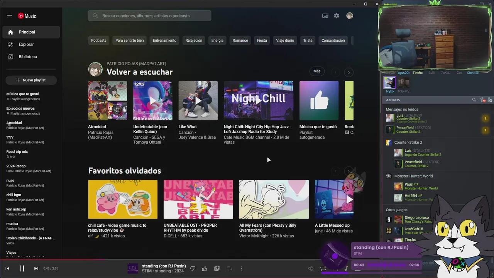Open Música que te gustó thumbs-up card

click(319, 100)
